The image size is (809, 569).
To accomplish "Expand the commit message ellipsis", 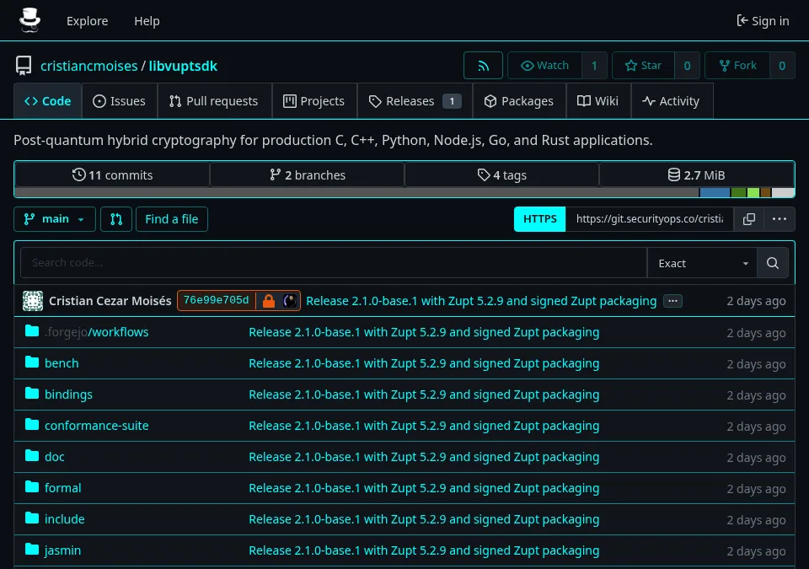I will click(672, 301).
